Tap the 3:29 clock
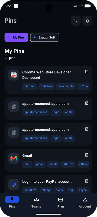The image size is (97, 217). click(9, 6)
